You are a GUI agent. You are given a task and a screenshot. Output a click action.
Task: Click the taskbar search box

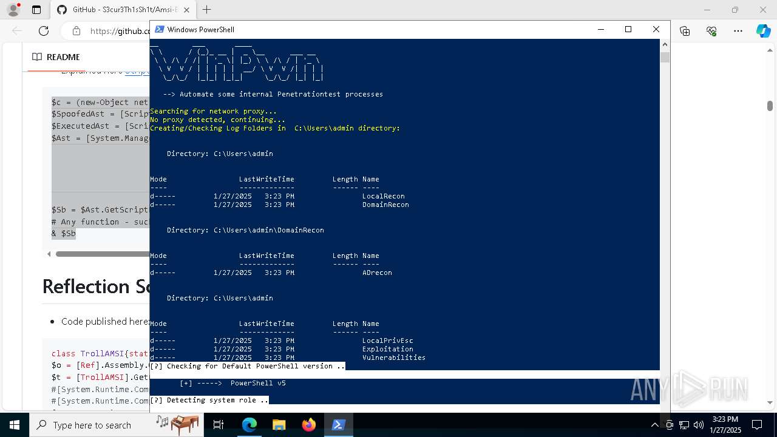tap(117, 425)
